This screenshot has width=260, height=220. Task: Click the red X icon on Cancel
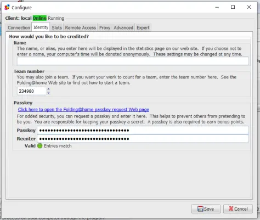[231, 208]
